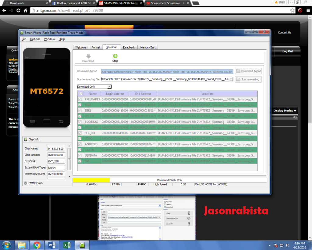Viewport: 312px width, 250px height.
Task: Click the Download Flash progress bar
Action: tap(169, 180)
